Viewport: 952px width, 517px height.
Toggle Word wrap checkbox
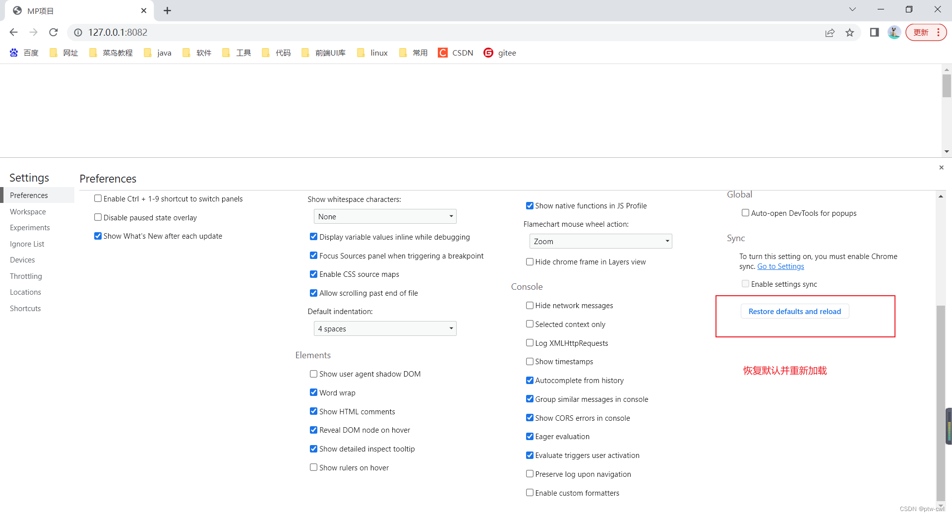coord(313,392)
